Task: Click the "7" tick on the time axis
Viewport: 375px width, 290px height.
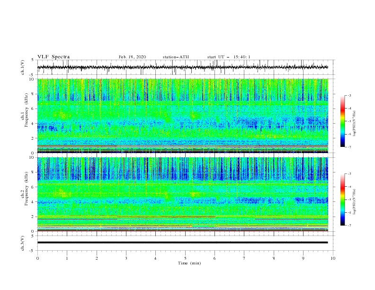Action: [x=244, y=258]
